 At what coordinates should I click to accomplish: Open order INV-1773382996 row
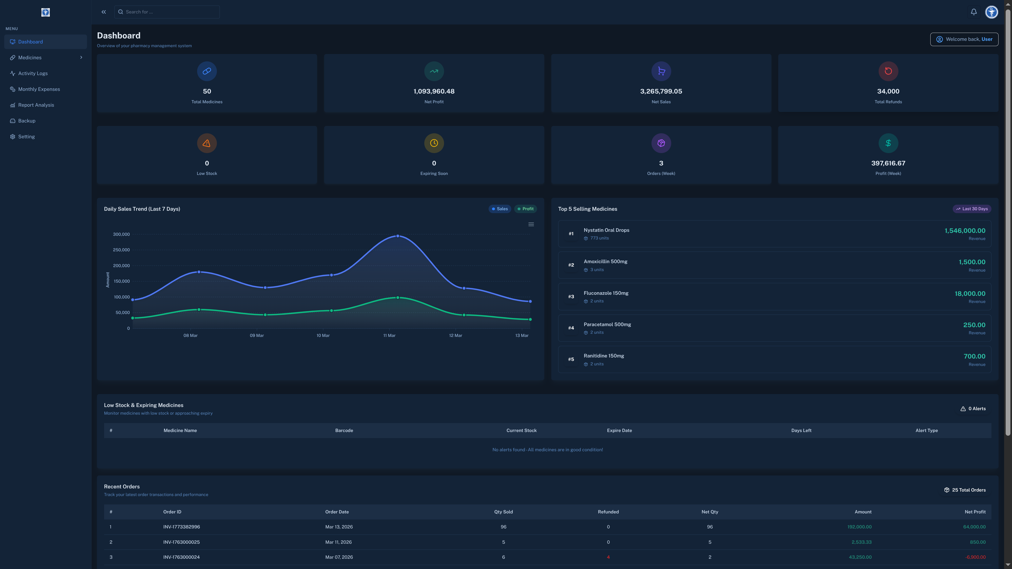click(181, 527)
